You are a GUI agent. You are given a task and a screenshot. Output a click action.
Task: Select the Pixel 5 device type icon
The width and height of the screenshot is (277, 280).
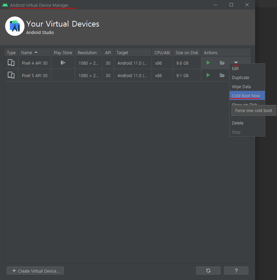[11, 75]
